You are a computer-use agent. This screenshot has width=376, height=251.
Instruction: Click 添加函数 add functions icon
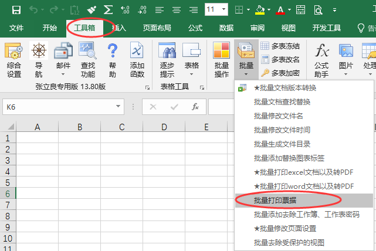tap(137, 60)
